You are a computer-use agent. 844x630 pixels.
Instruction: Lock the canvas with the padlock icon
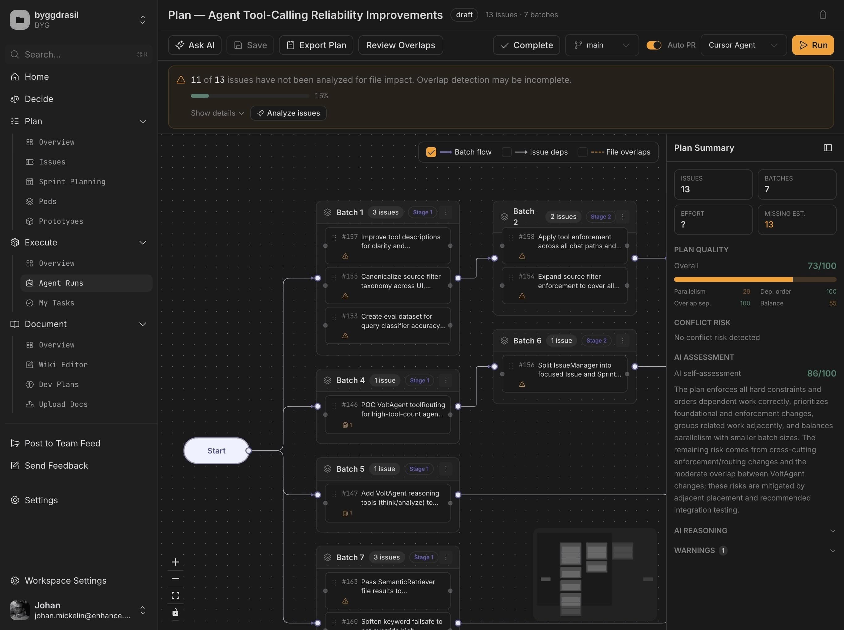[176, 612]
